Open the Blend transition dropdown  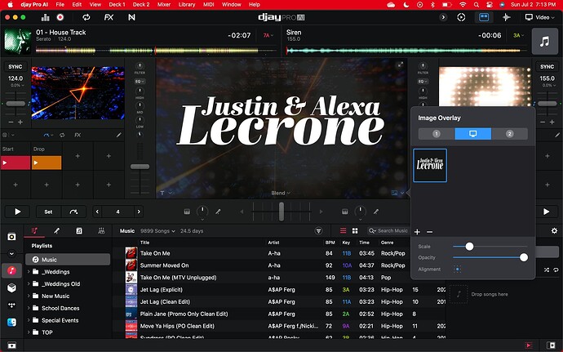(281, 193)
